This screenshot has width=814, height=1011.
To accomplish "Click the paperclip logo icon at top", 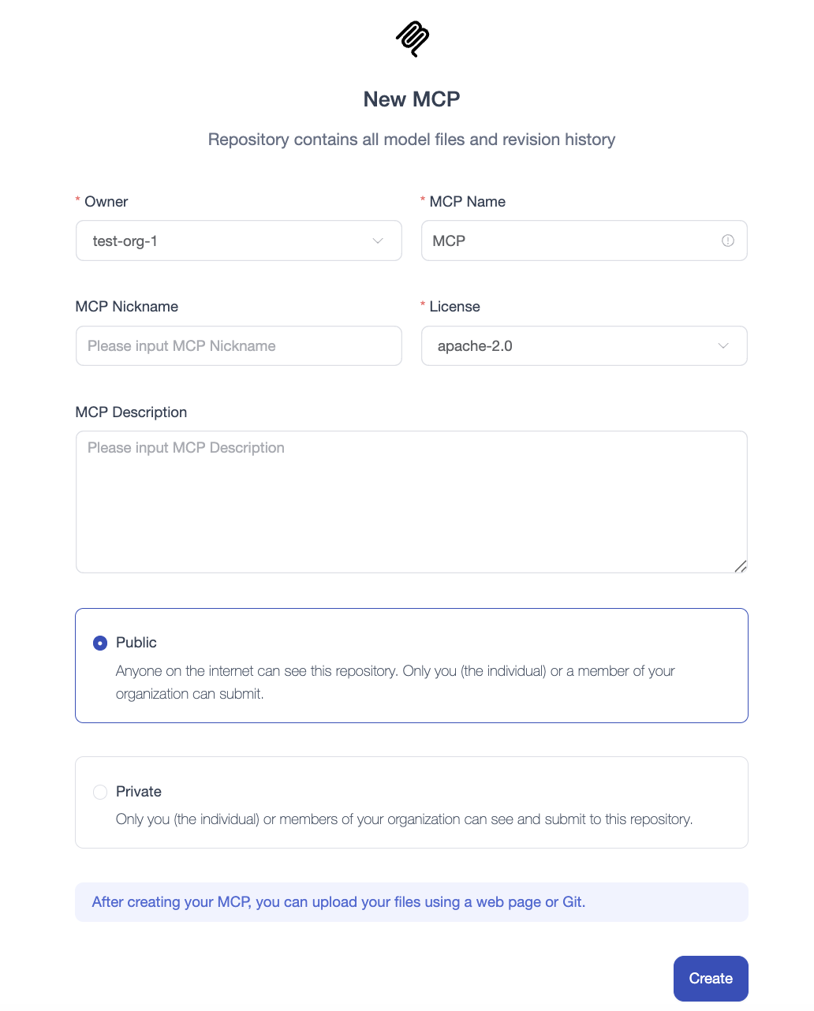I will [412, 39].
